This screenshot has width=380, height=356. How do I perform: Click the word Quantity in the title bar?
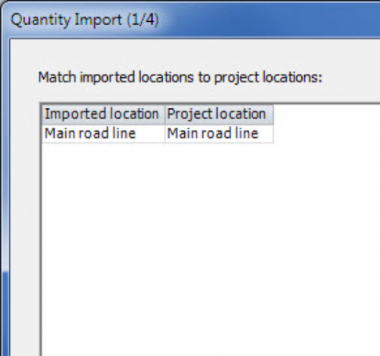41,20
